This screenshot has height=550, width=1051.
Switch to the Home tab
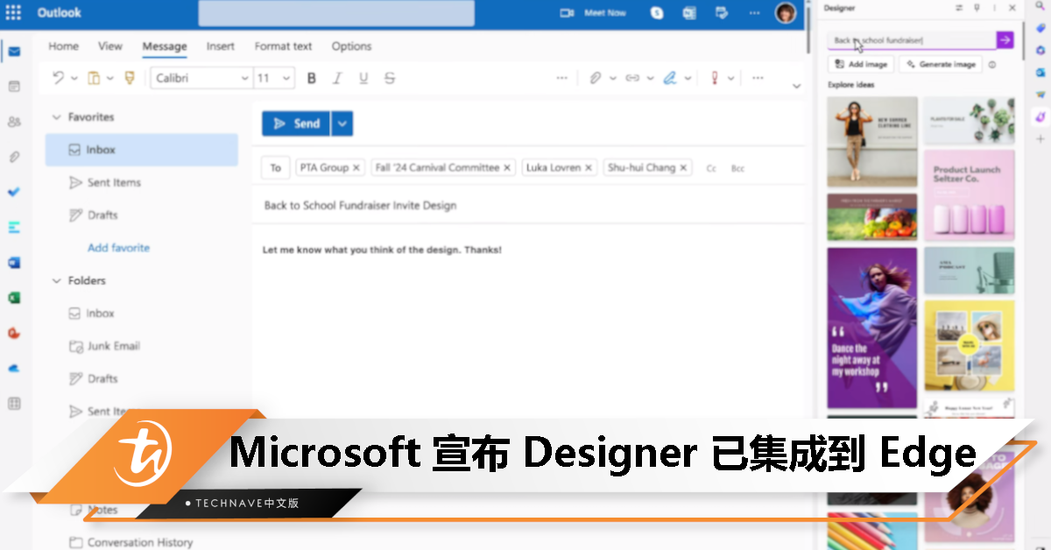point(63,46)
